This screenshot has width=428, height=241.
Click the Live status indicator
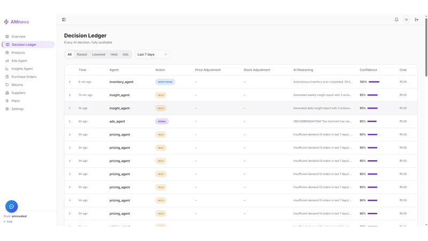point(8,222)
